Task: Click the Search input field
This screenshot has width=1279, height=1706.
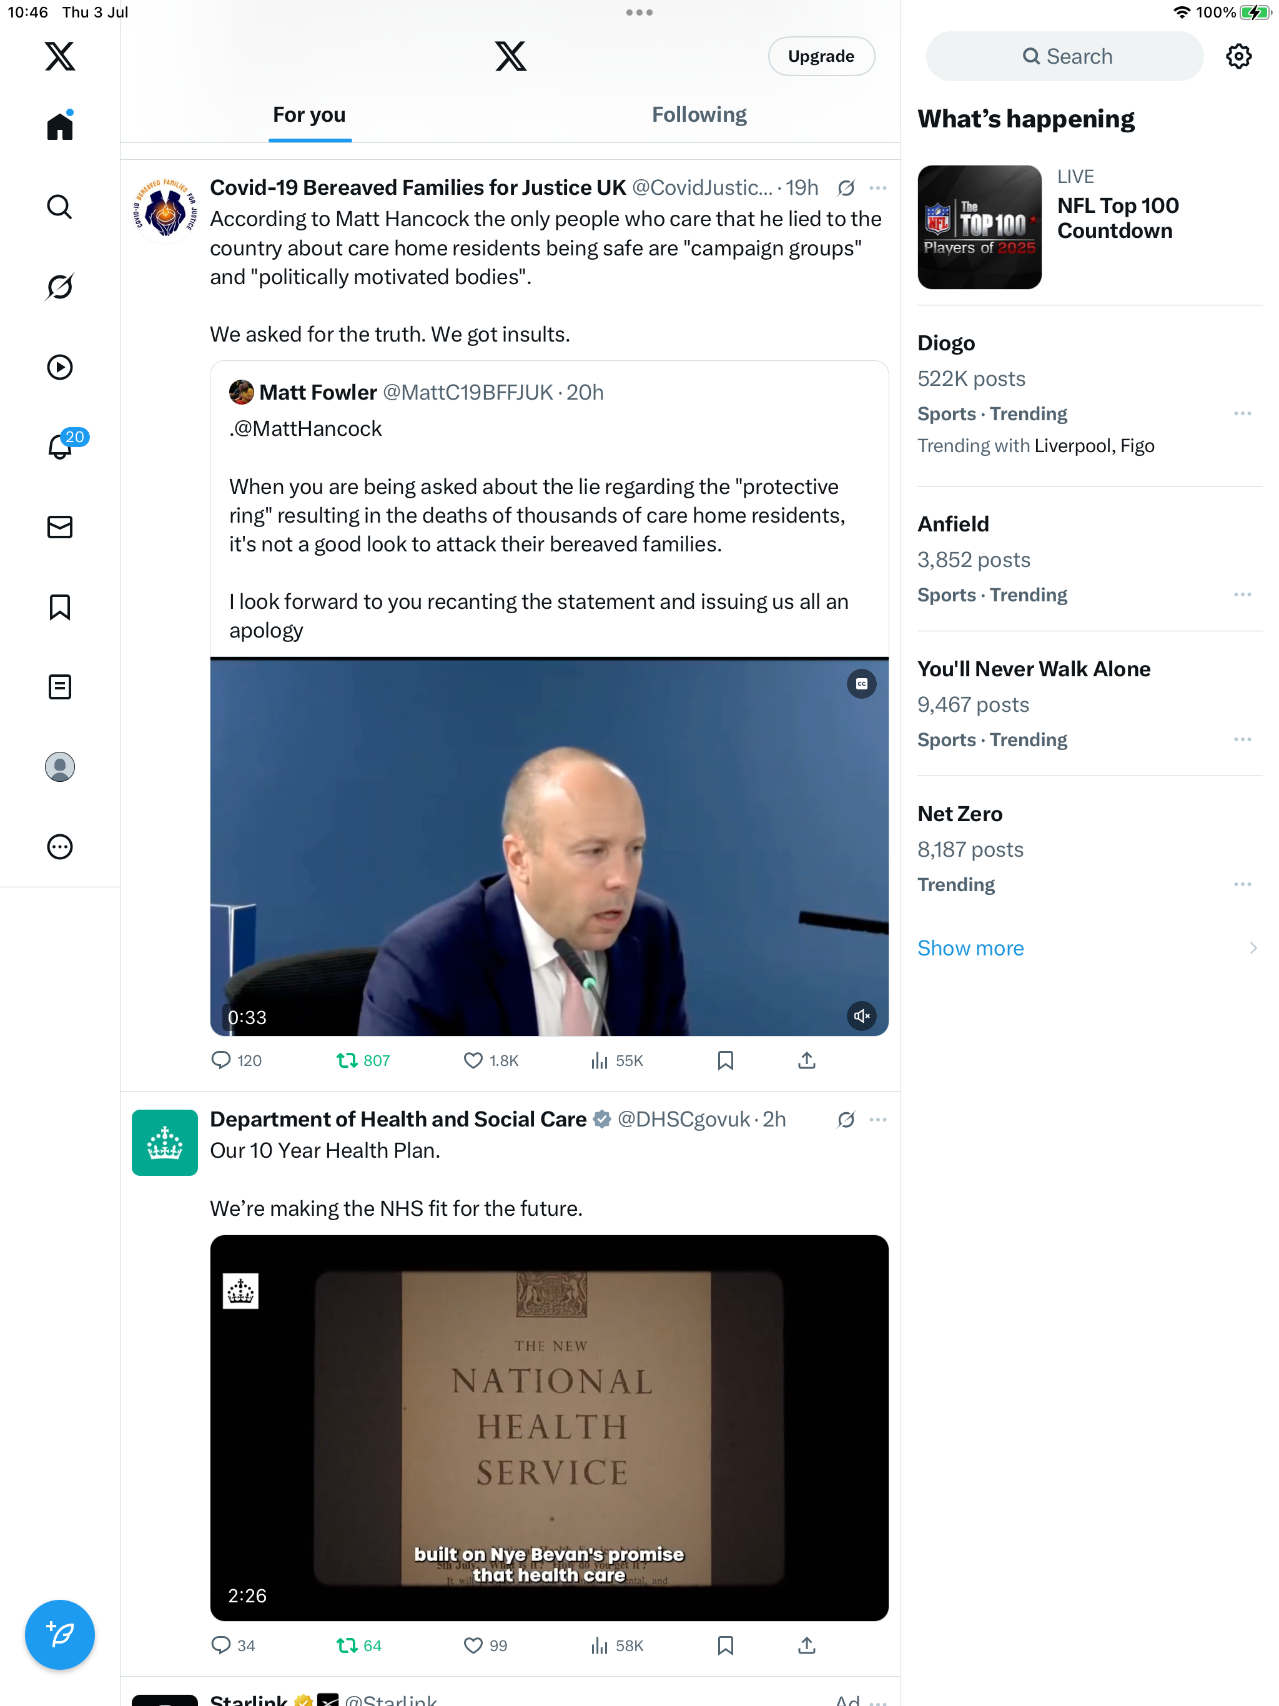Action: [1065, 56]
